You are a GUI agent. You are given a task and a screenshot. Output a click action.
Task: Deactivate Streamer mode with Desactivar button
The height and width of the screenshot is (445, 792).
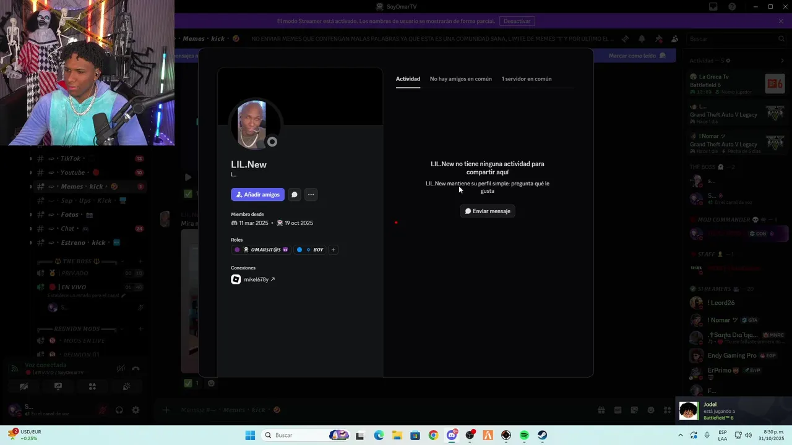click(x=517, y=21)
